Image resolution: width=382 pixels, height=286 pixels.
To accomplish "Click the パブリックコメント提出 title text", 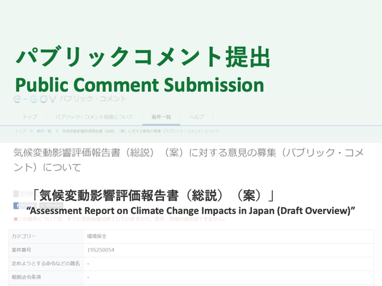I will 143,57.
